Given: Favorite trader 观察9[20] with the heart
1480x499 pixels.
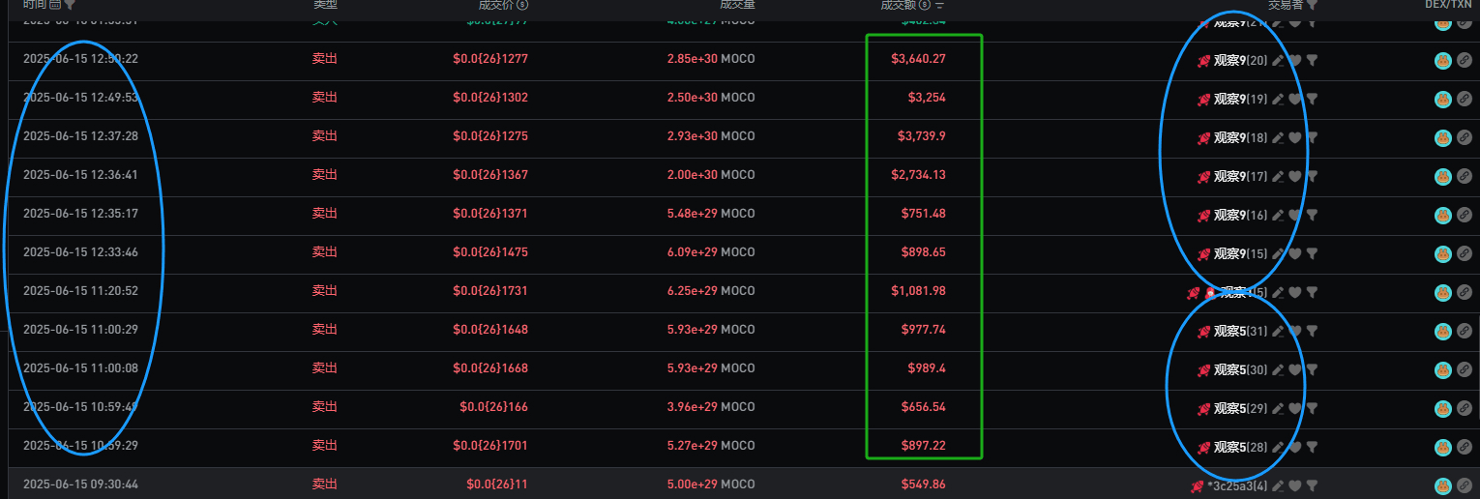Looking at the screenshot, I should tap(1294, 60).
